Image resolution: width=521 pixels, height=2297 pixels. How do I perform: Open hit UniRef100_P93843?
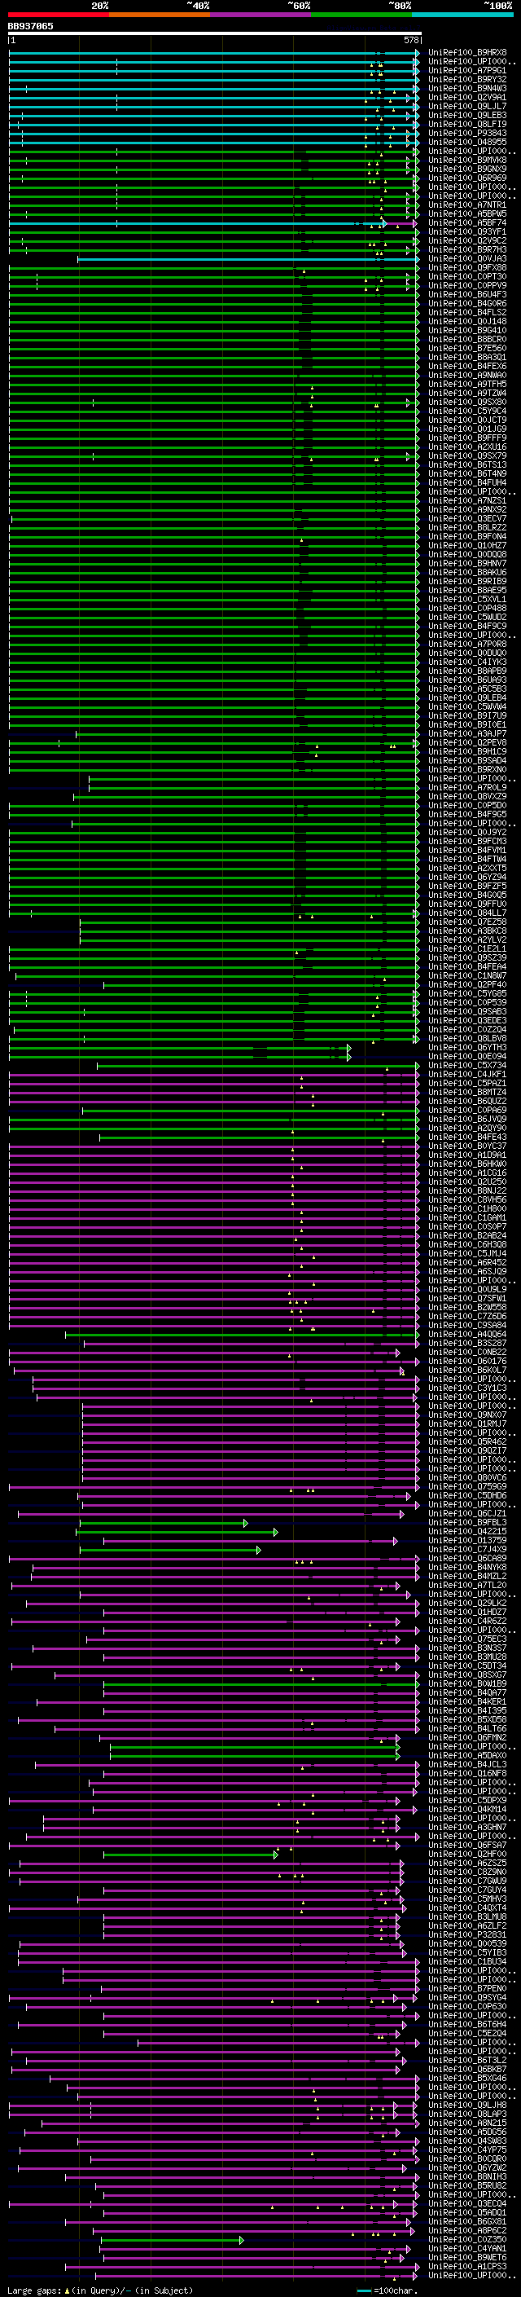tap(467, 133)
